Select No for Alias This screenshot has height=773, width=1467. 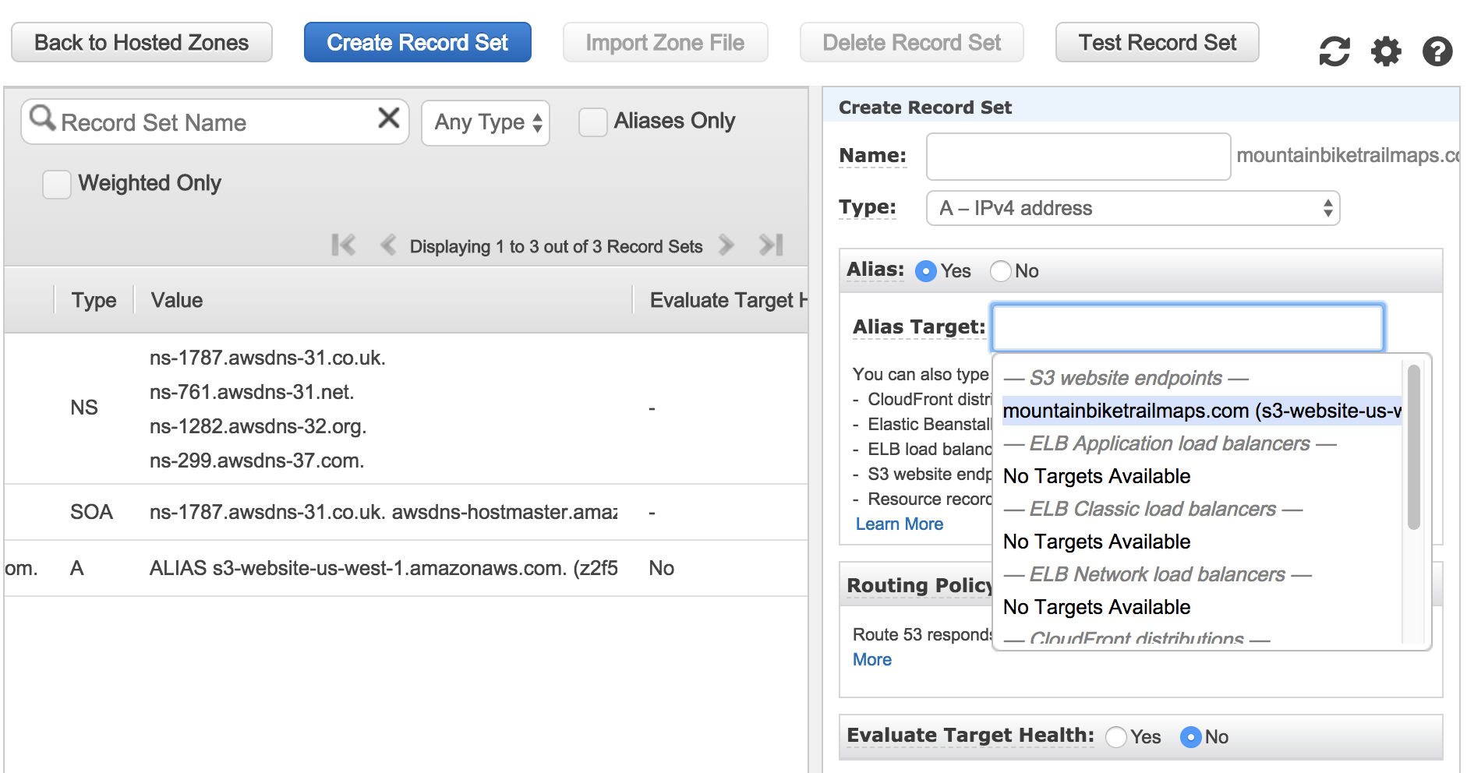pyautogui.click(x=1001, y=271)
